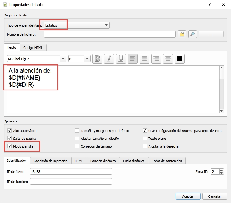Justify the text alignment
231x203 pixels.
(168, 59)
